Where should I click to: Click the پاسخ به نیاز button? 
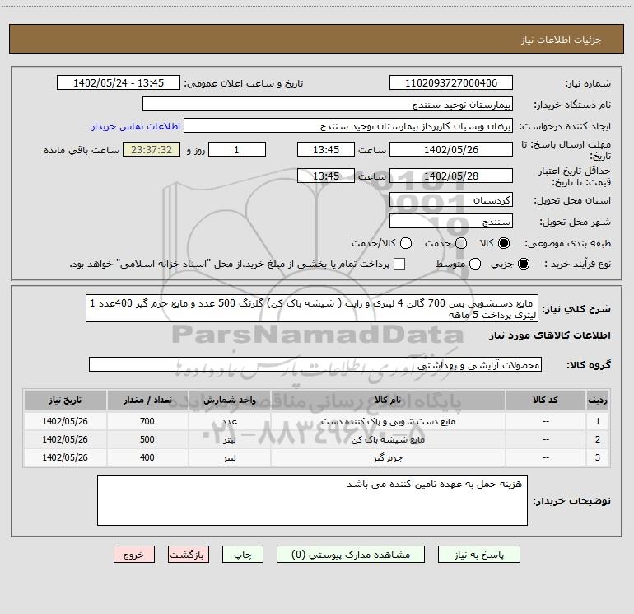[478, 555]
